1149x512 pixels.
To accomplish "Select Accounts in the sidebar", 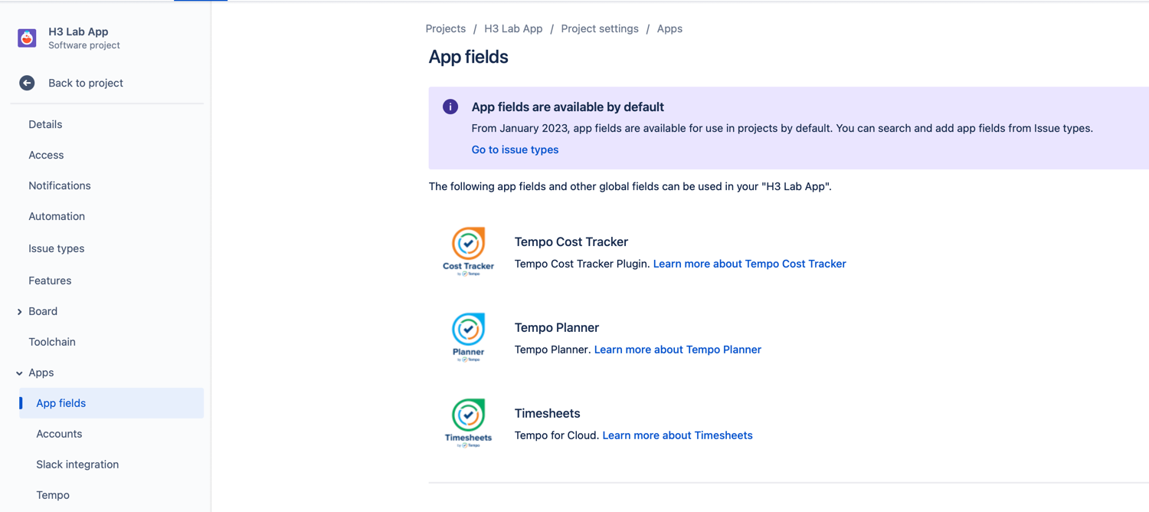I will (x=59, y=434).
